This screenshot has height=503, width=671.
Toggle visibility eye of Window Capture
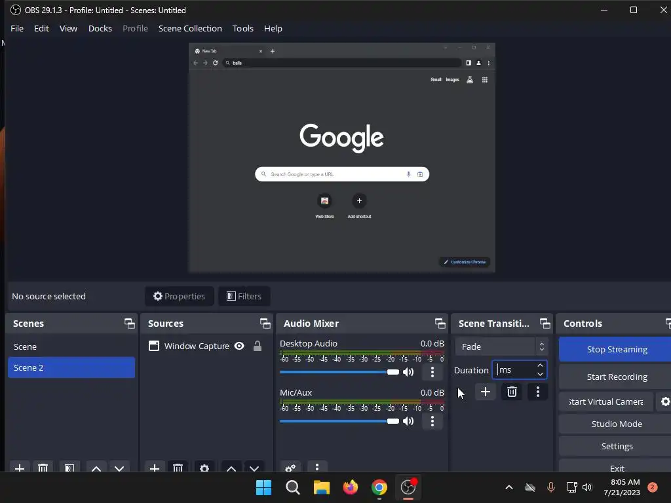239,346
